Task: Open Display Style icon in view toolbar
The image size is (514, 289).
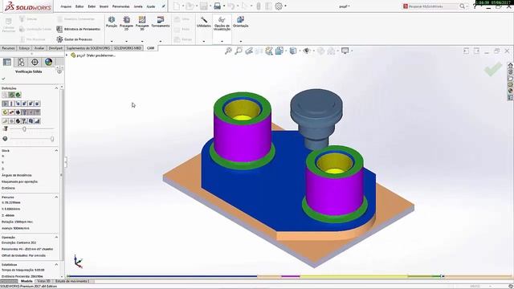Action: 293,51
